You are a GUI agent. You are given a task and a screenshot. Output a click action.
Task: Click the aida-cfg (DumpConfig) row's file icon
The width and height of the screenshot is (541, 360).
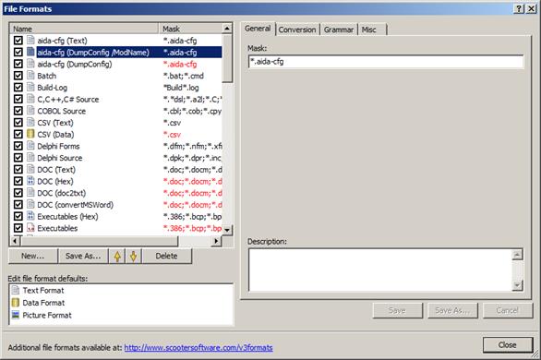[30, 64]
